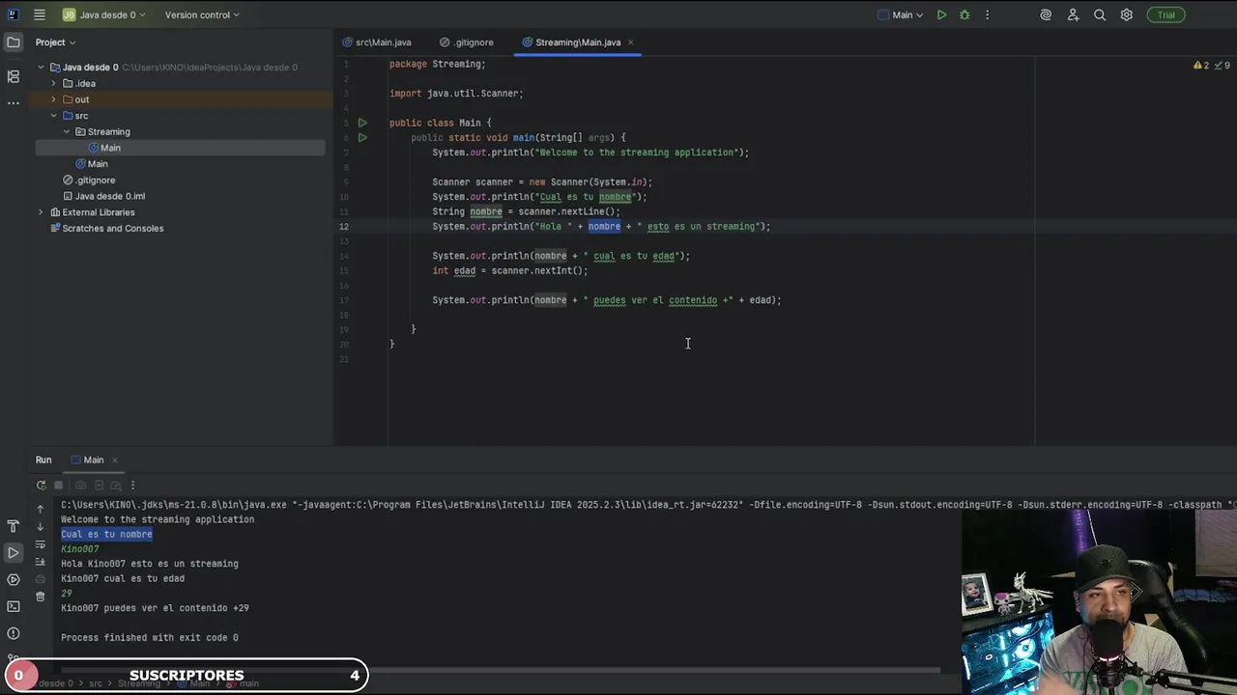Click highlighted nombre variable on line 12
Image resolution: width=1237 pixels, height=695 pixels.
604,227
